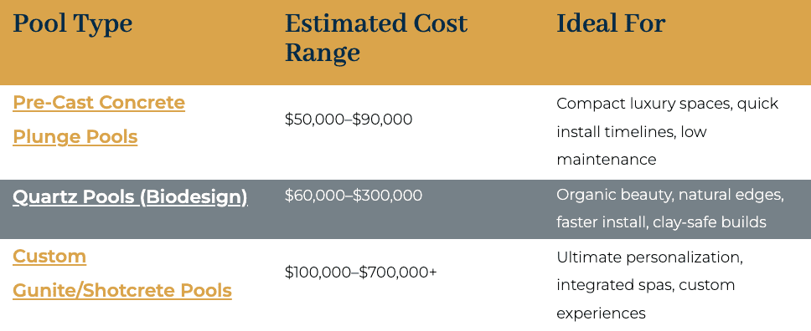The image size is (811, 331).
Task: Select the $60,000–$300,000 cost cell
Action: [x=354, y=196]
